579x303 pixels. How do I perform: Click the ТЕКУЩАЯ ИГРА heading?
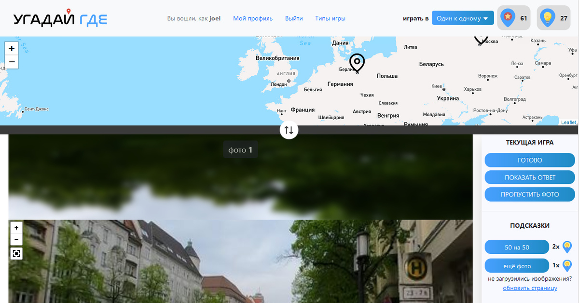530,142
